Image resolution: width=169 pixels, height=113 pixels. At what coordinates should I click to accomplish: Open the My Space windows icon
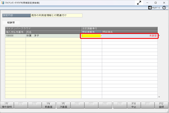pyautogui.click(x=150, y=8)
